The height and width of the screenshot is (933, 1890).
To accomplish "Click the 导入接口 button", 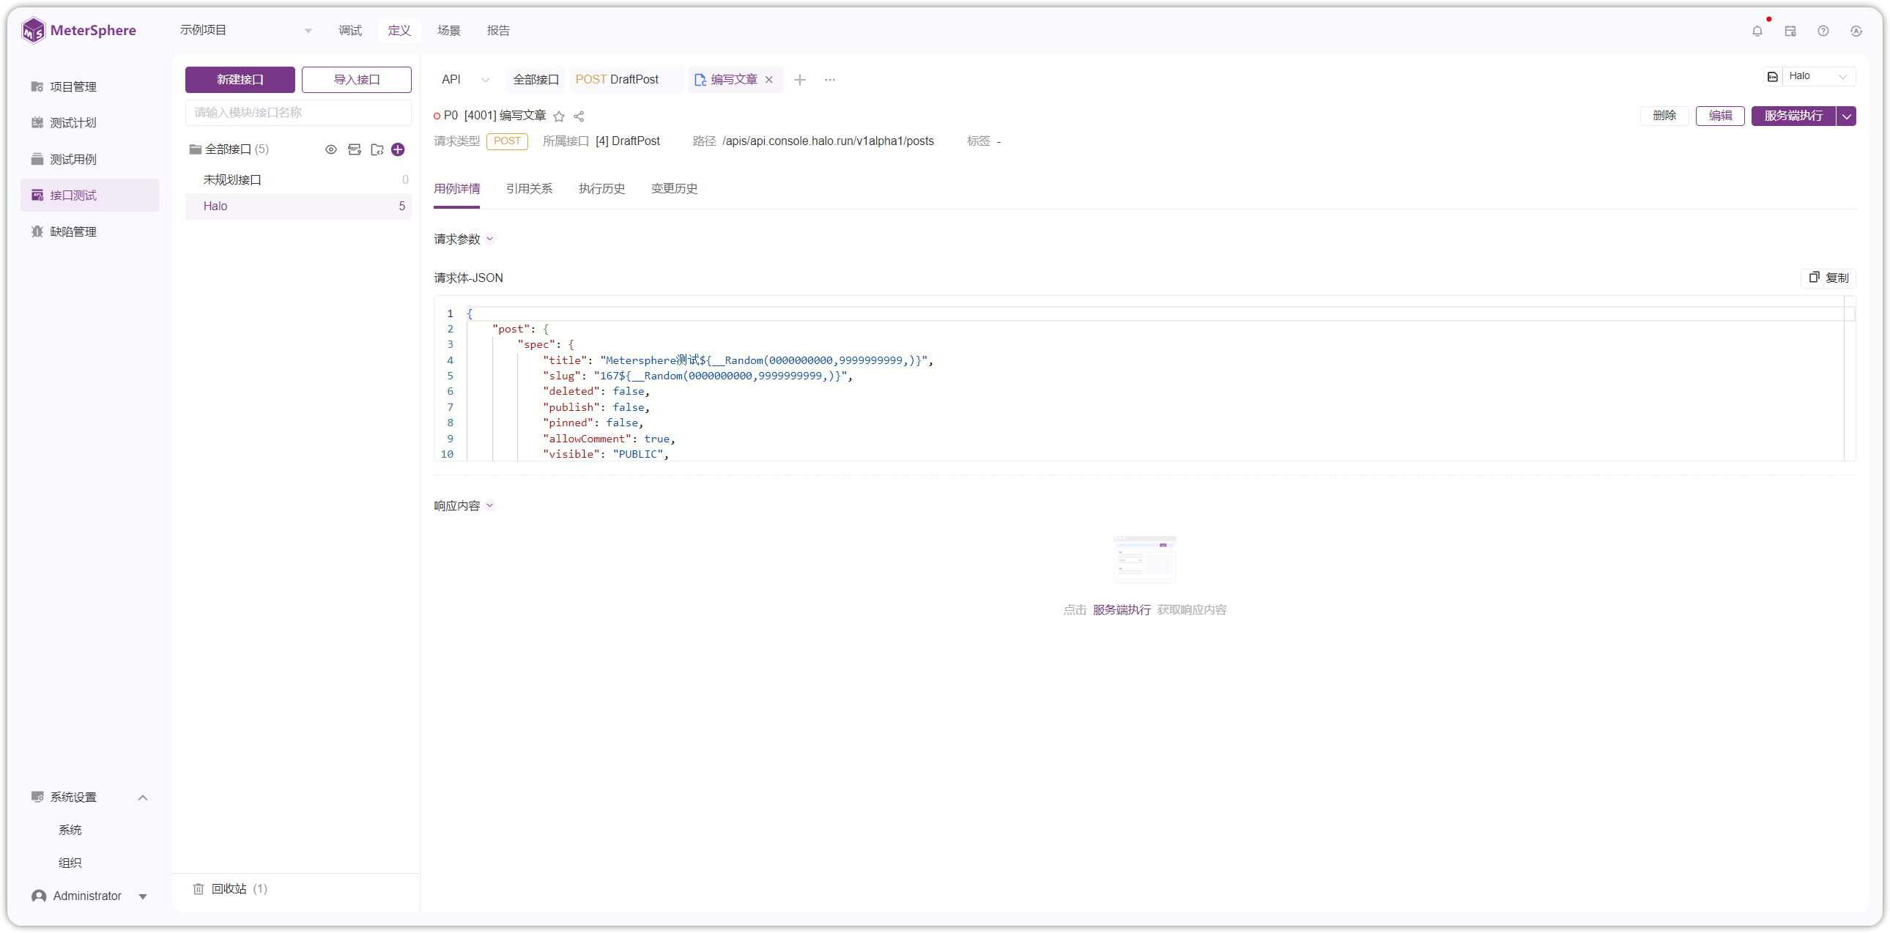I will (357, 79).
